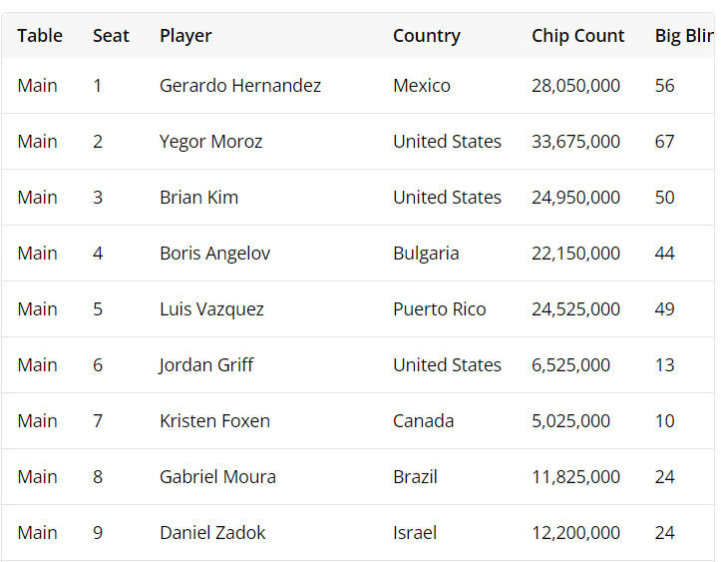
Task: Click the 33,675,000 chip count cell
Action: 575,142
